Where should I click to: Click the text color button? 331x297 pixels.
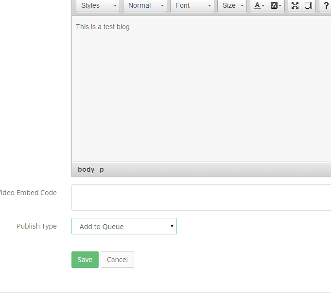[259, 5]
